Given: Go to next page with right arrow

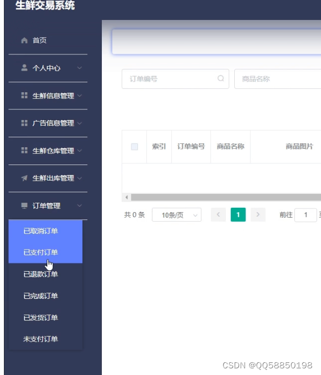Looking at the screenshot, I should coord(258,215).
